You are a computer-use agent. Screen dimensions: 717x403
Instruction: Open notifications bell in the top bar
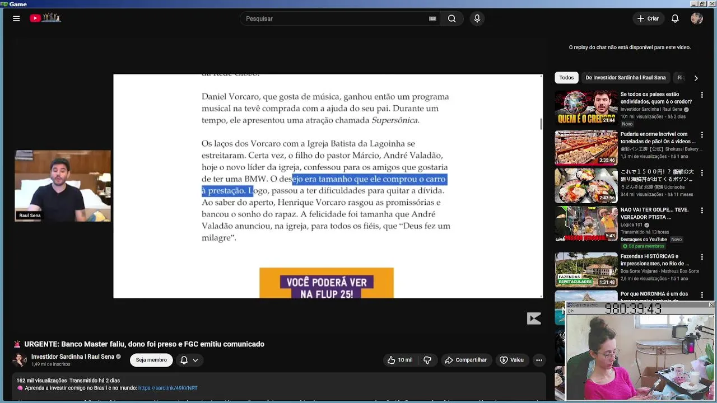point(675,18)
